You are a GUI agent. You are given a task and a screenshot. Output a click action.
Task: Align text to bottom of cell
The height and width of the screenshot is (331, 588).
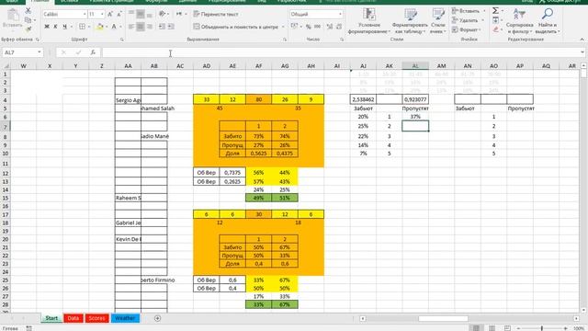(149, 15)
